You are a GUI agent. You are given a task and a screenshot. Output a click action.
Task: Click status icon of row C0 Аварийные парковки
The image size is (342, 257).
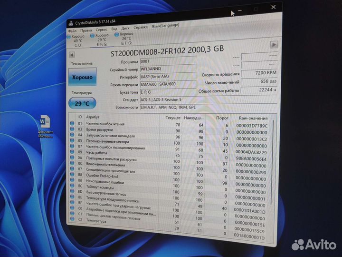click(x=72, y=208)
